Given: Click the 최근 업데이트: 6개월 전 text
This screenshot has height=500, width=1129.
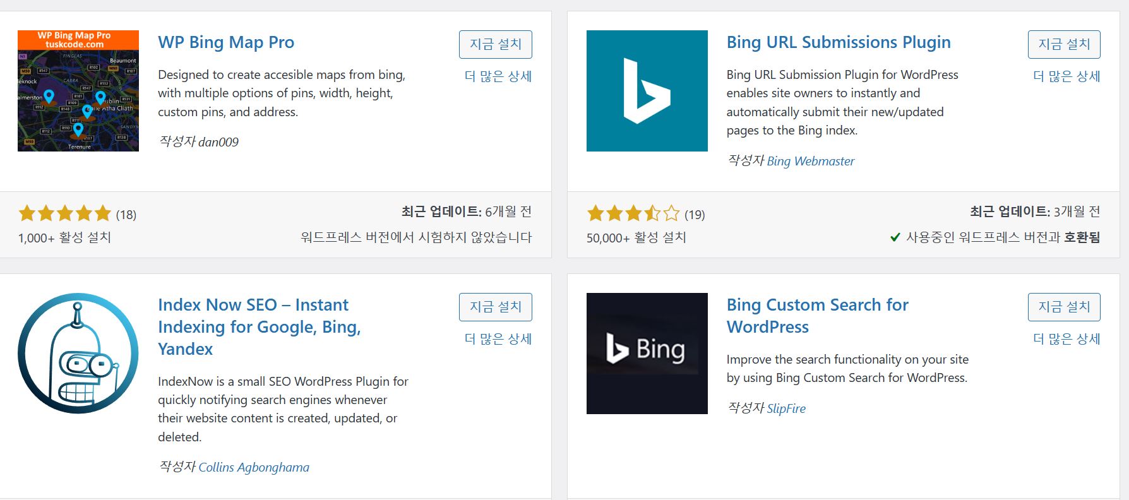Looking at the screenshot, I should click(467, 211).
